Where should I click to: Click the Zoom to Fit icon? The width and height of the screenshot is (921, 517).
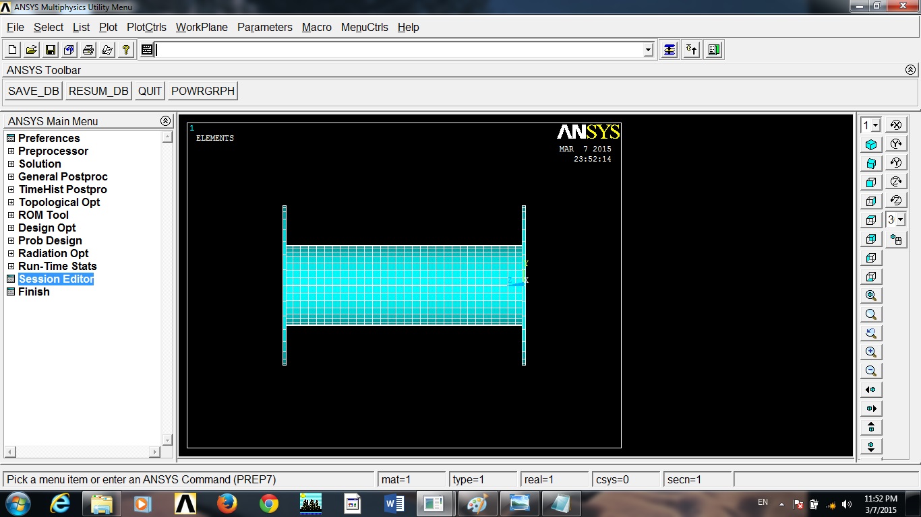871,296
